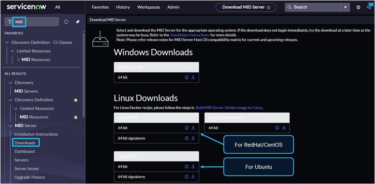Image resolution: width=375 pixels, height=184 pixels.
Task: Open the History menu
Action: click(x=123, y=7)
